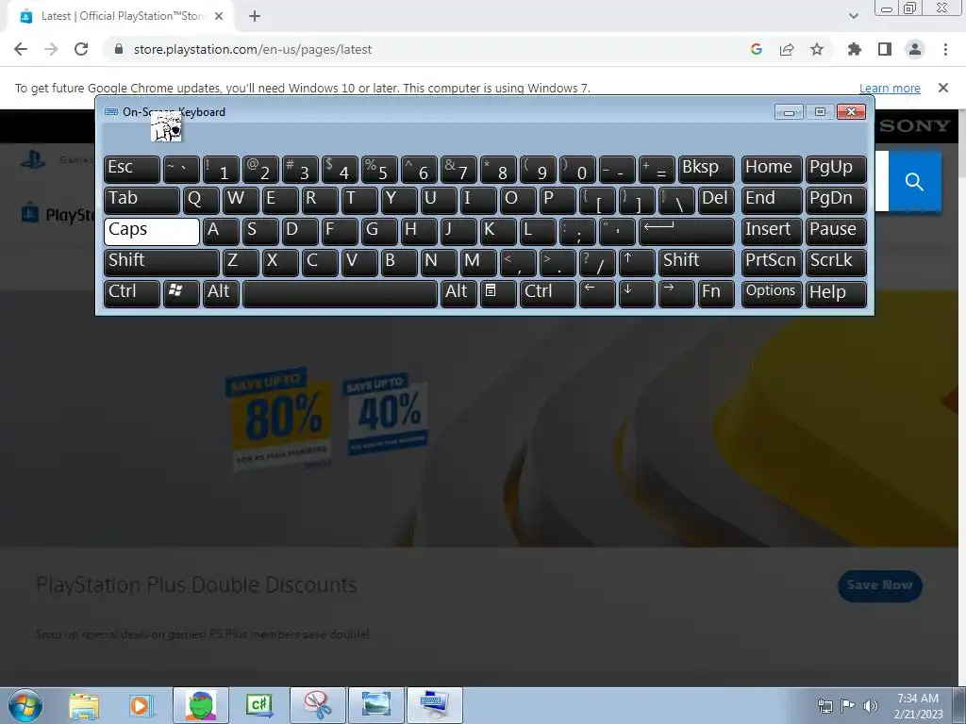Open the Chrome profile avatar
Viewport: 966px width, 724px height.
pos(915,49)
